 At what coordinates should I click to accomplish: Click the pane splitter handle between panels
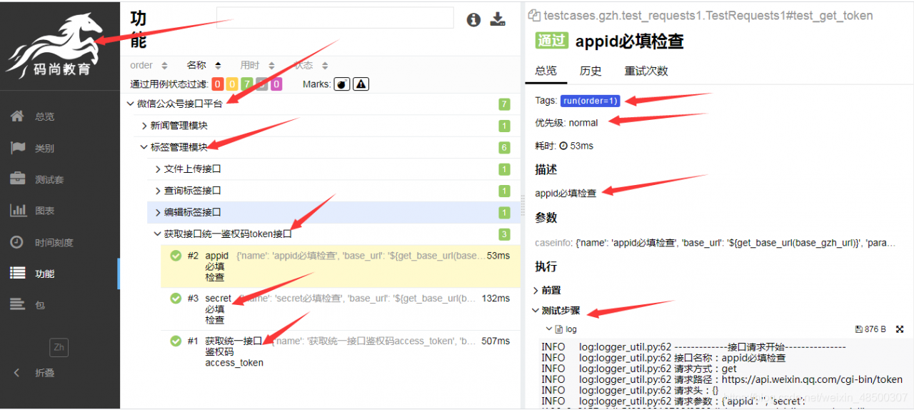(523, 205)
